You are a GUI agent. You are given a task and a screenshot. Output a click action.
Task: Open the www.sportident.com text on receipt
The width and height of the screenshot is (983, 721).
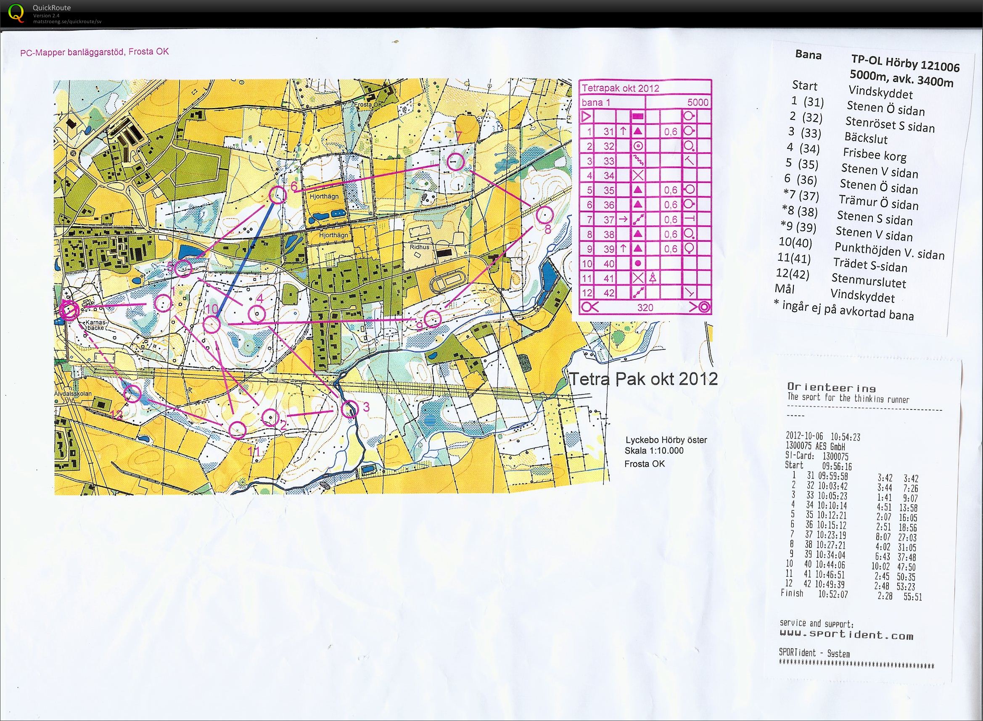tap(846, 635)
